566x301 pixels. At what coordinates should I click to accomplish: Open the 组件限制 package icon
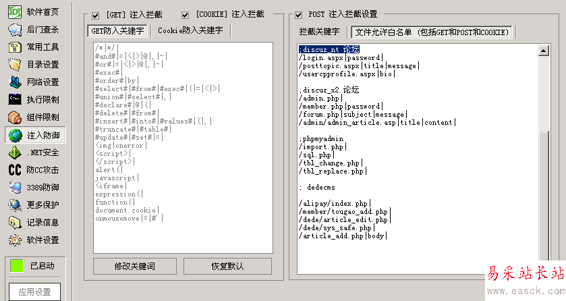[x=15, y=117]
